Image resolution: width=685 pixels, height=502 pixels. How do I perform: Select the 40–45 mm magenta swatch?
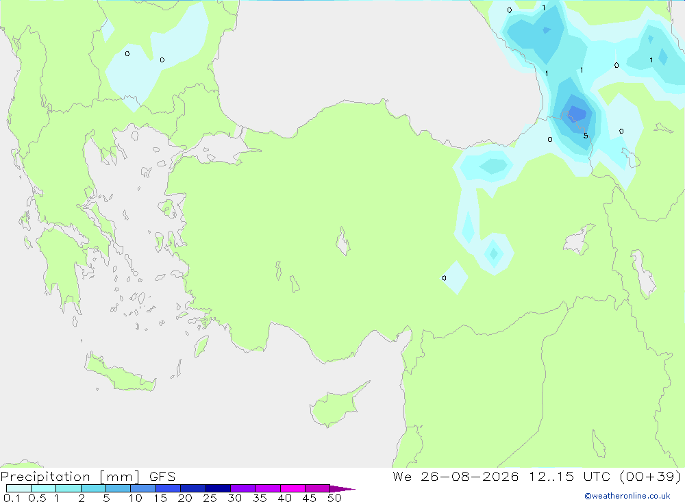coord(292,488)
